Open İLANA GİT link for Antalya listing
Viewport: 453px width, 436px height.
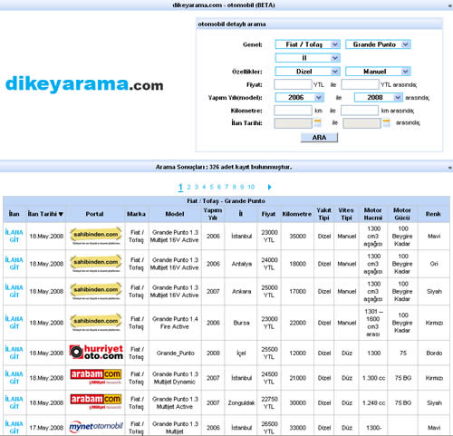coord(14,264)
